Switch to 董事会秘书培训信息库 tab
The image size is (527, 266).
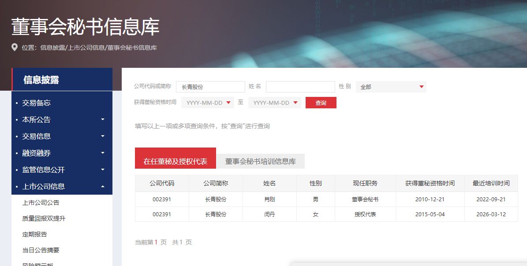click(261, 161)
